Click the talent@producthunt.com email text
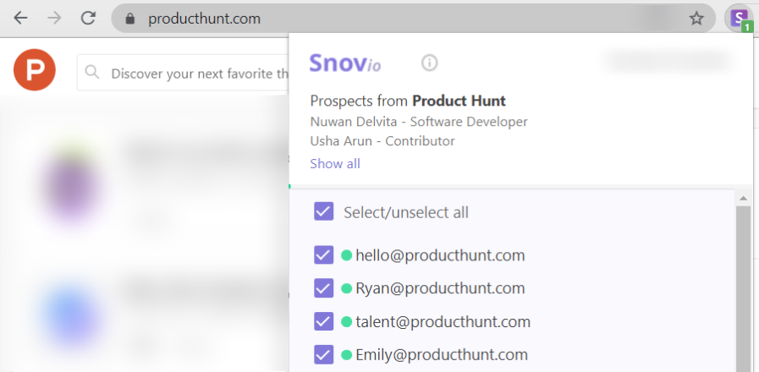759x372 pixels. pos(443,321)
